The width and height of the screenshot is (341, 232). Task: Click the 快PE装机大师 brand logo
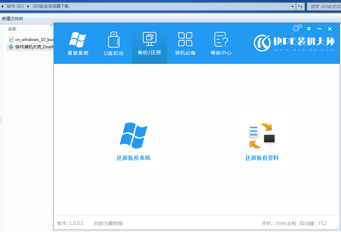[294, 43]
